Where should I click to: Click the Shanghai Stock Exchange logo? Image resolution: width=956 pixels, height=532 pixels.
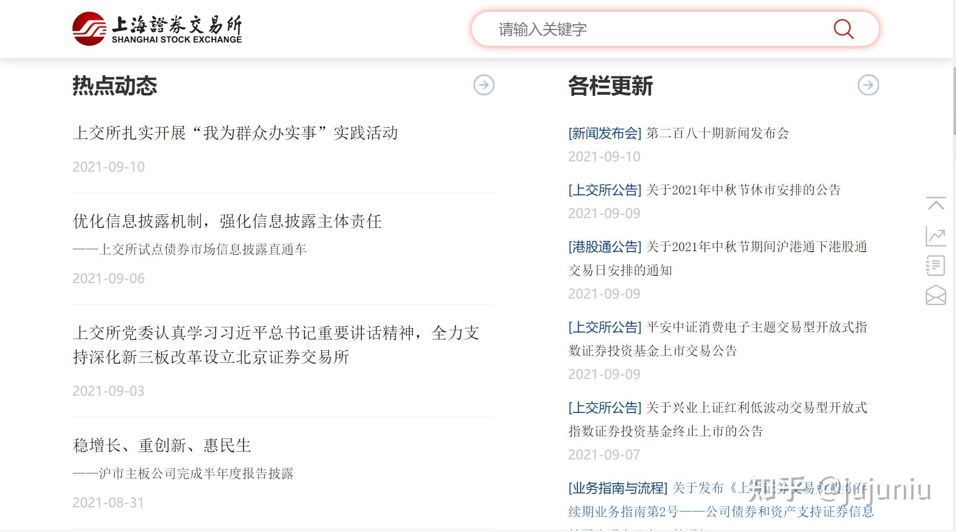pyautogui.click(x=157, y=29)
